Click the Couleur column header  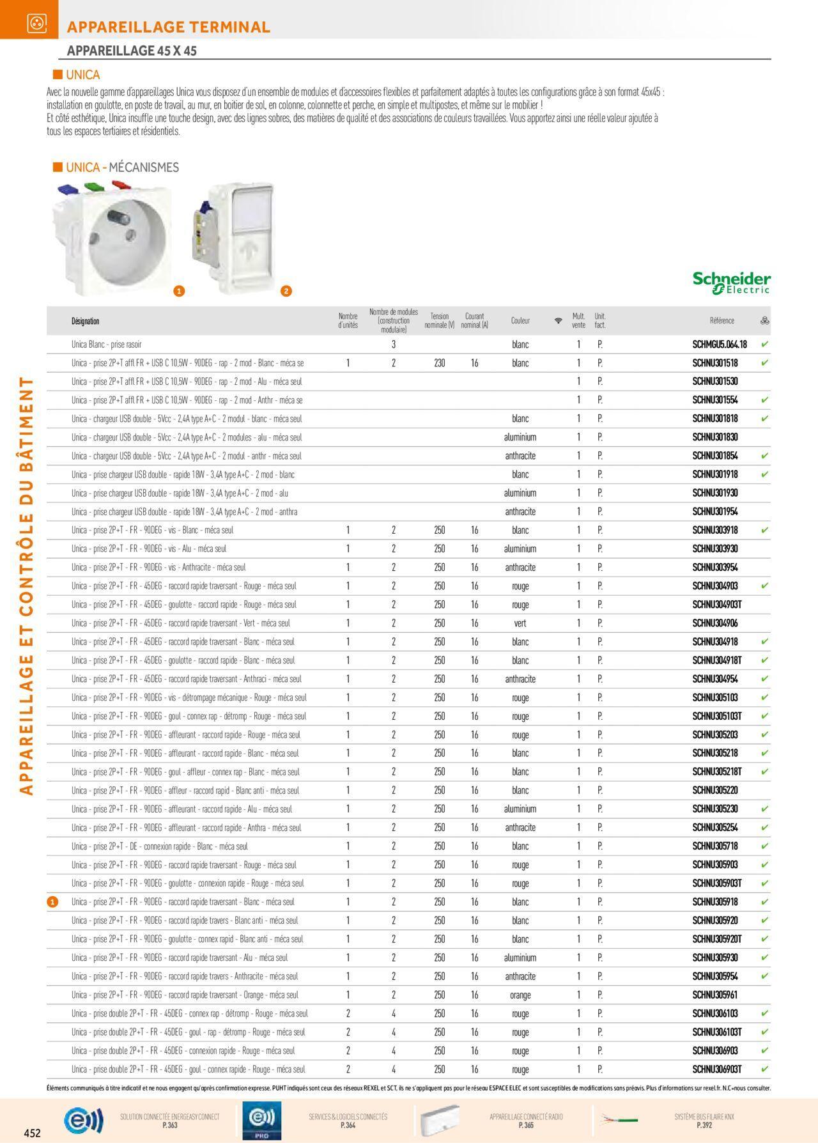click(520, 320)
